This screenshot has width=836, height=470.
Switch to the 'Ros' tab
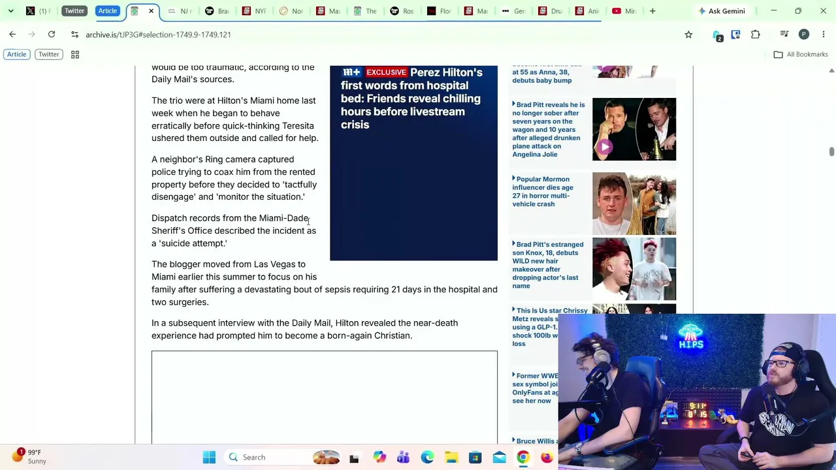coord(402,11)
